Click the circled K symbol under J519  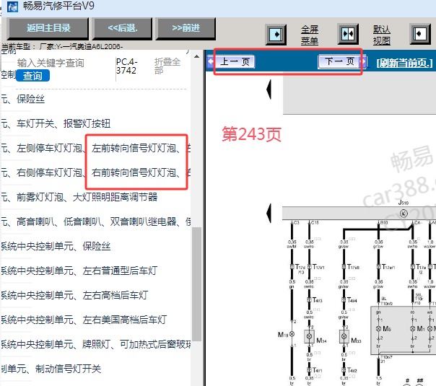(404, 213)
